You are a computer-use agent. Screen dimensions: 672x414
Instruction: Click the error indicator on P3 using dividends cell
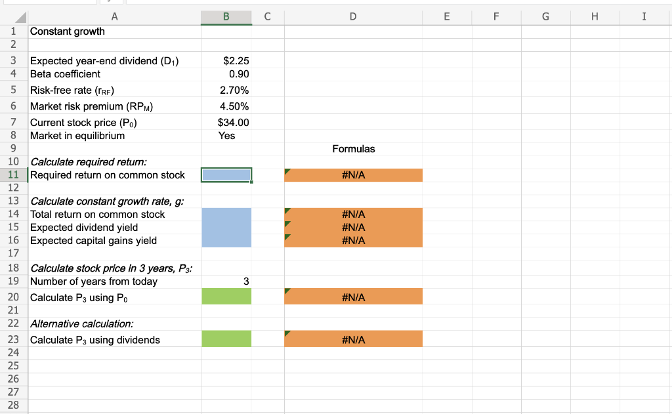point(287,335)
